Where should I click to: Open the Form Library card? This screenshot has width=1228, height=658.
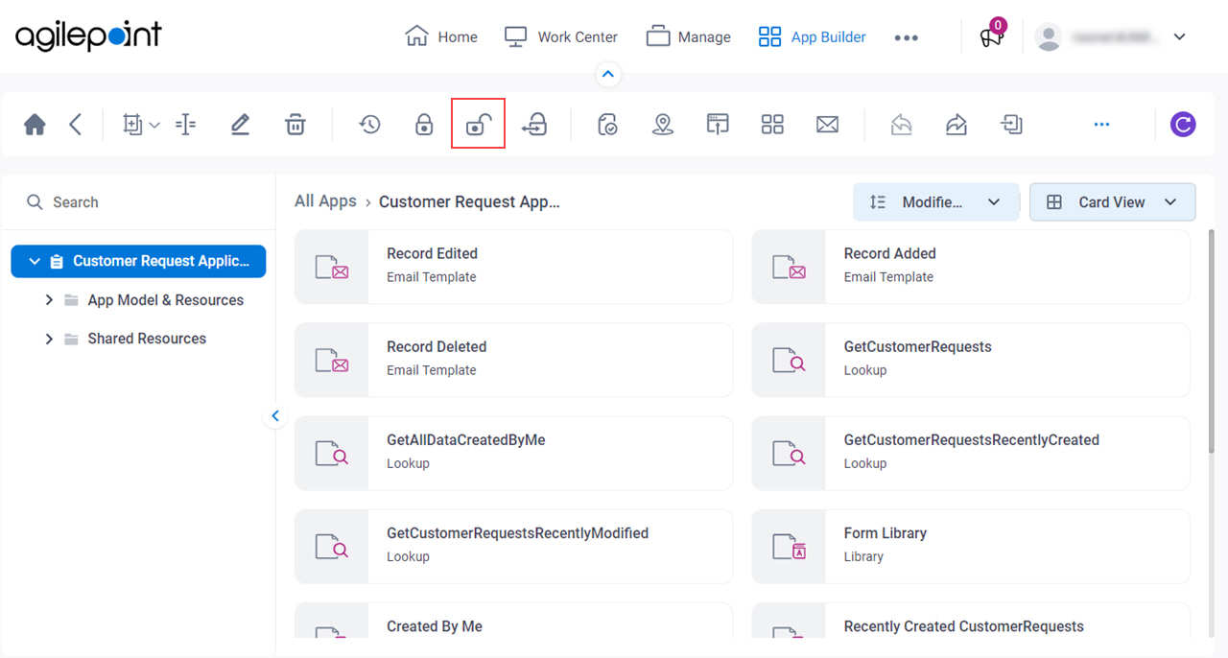click(971, 546)
